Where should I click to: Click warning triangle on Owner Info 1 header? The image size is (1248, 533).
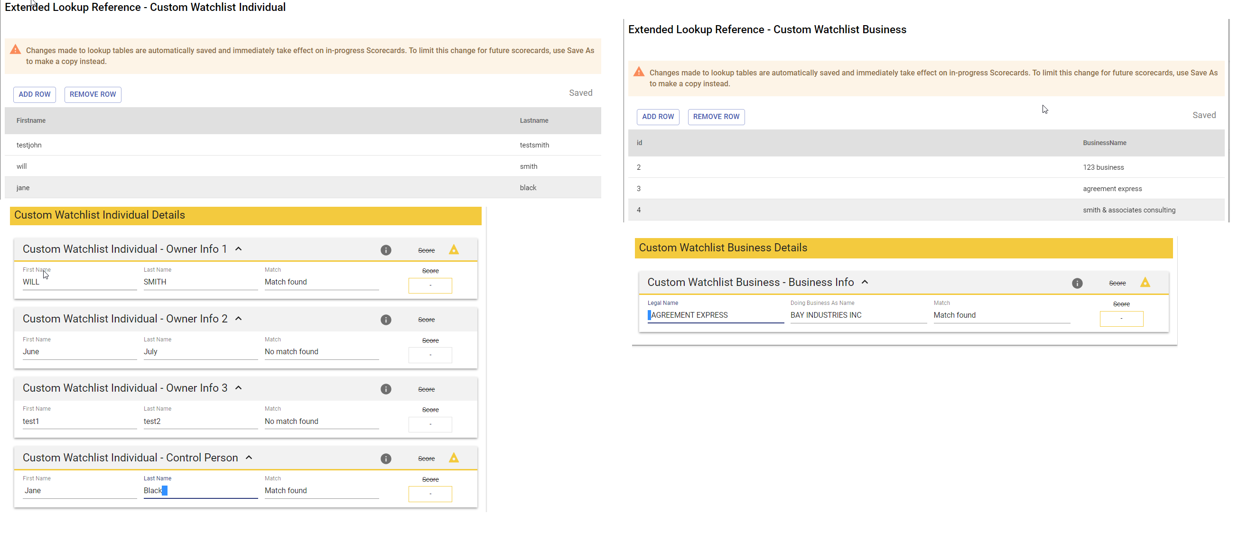pyautogui.click(x=454, y=250)
